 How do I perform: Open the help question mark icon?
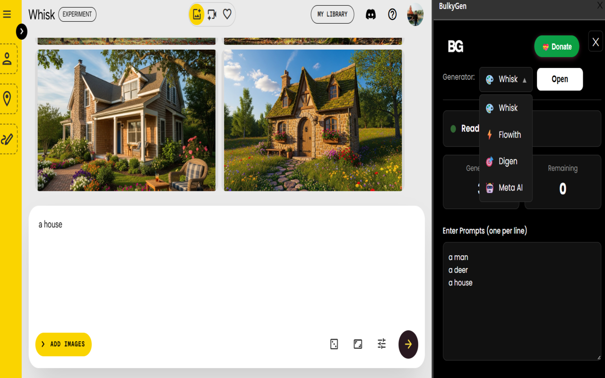[x=392, y=14]
